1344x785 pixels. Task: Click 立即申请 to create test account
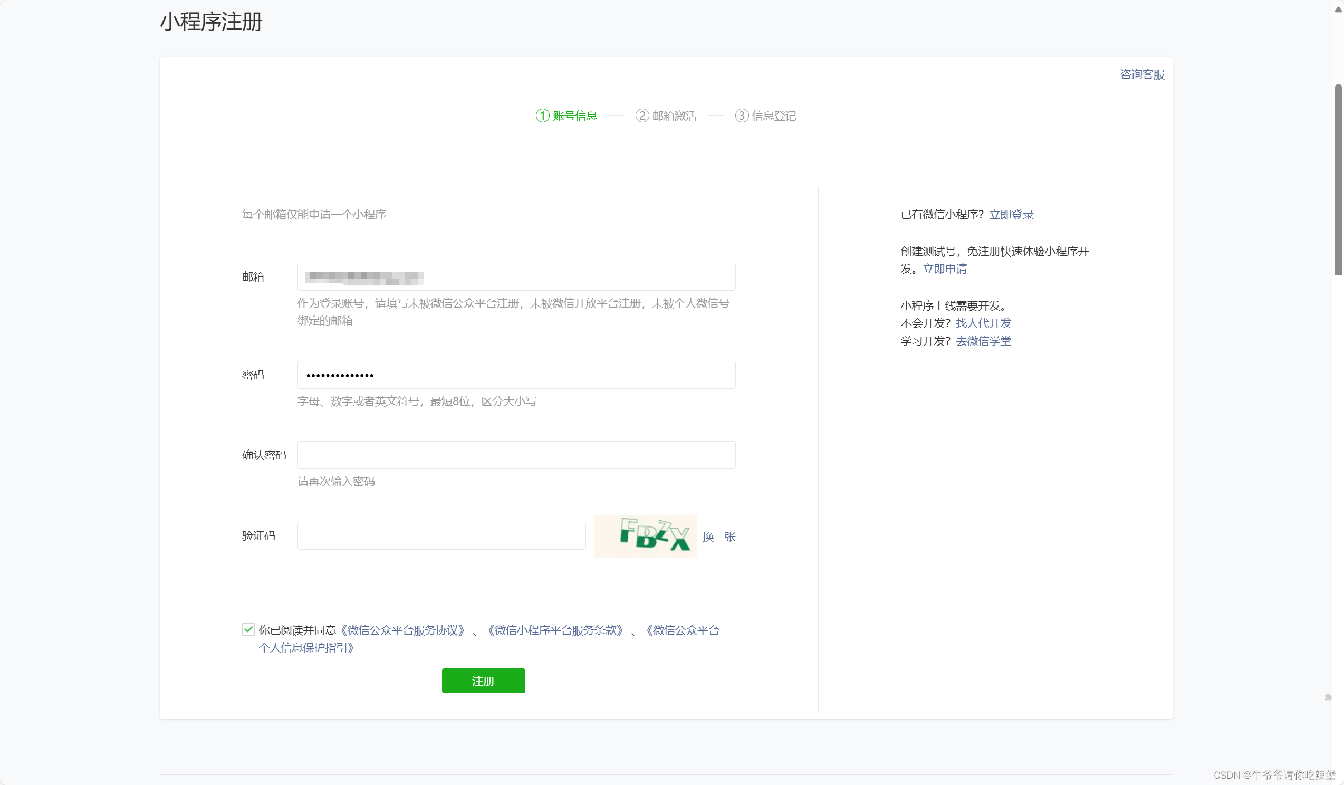click(x=945, y=269)
